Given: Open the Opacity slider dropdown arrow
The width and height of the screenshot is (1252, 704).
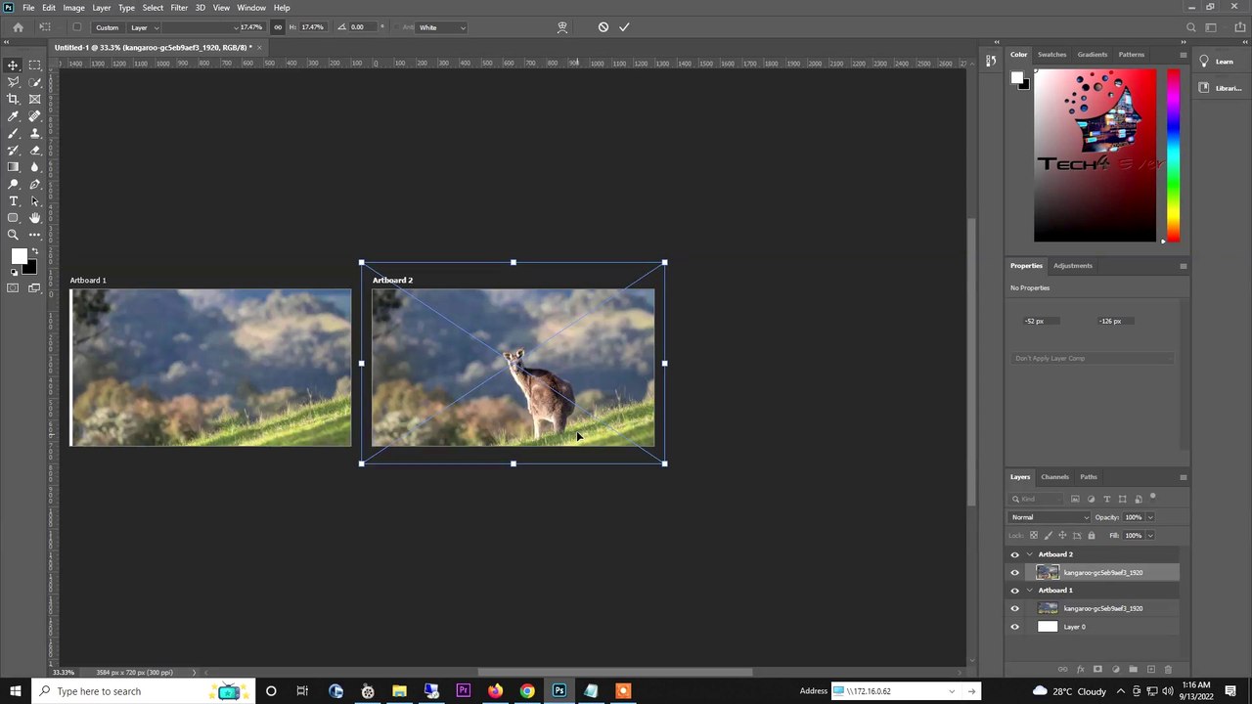Looking at the screenshot, I should coord(1150,517).
